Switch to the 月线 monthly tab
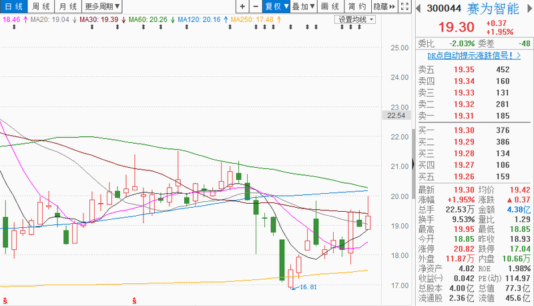 (x=67, y=6)
